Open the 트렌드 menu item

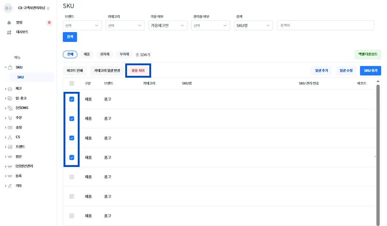[20, 147]
